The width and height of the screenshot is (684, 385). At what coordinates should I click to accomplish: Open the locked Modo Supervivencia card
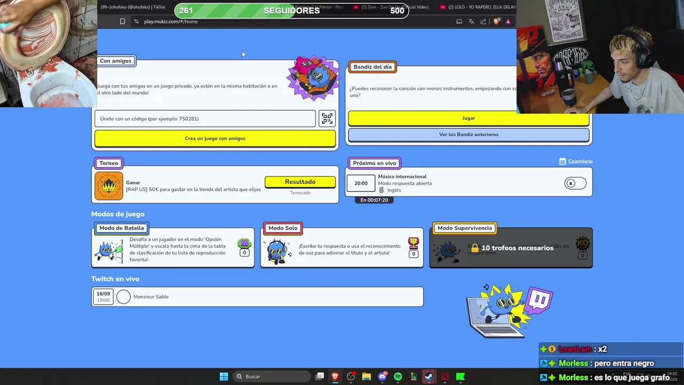pos(511,248)
